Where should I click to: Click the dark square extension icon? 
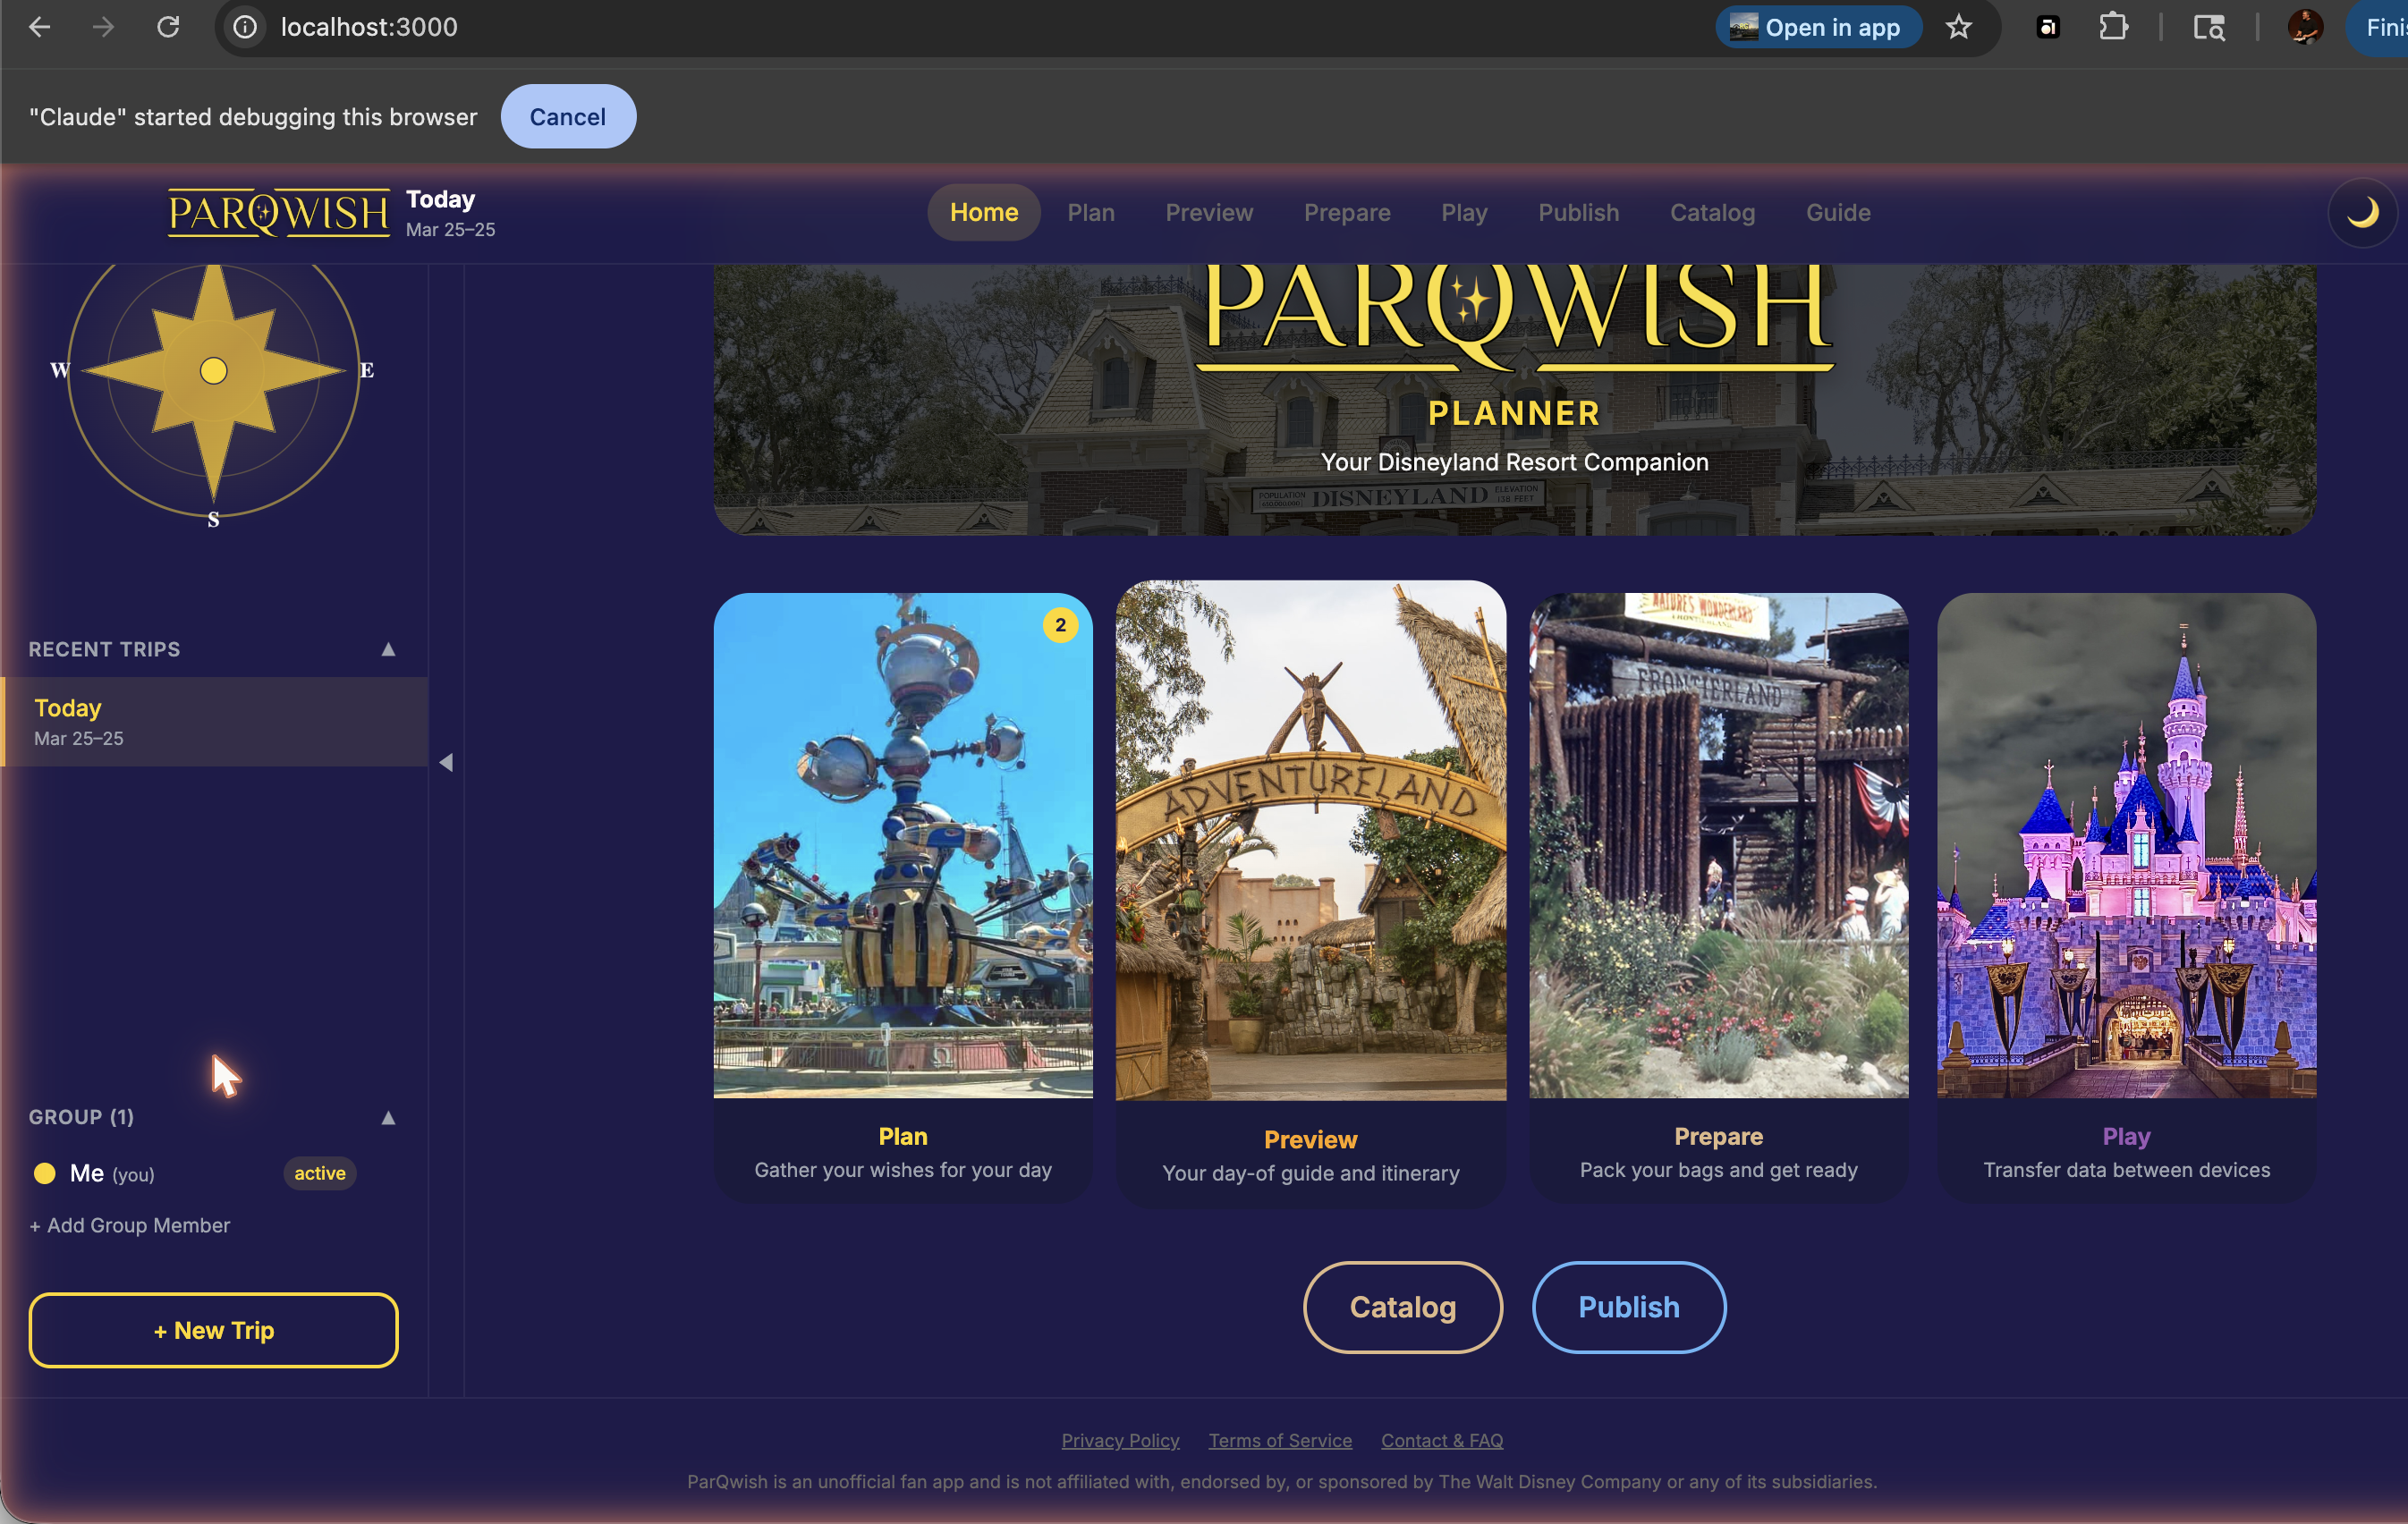point(2047,27)
